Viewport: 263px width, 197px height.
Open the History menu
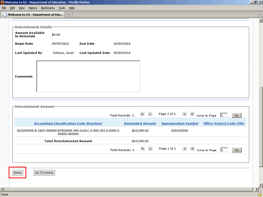(33, 8)
